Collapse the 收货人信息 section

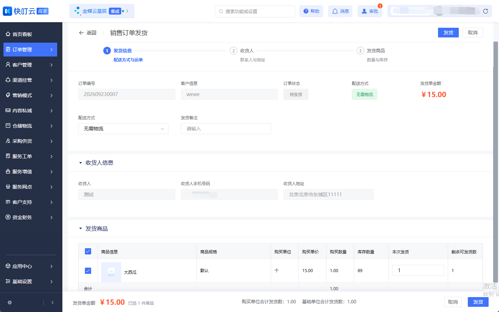pos(80,163)
